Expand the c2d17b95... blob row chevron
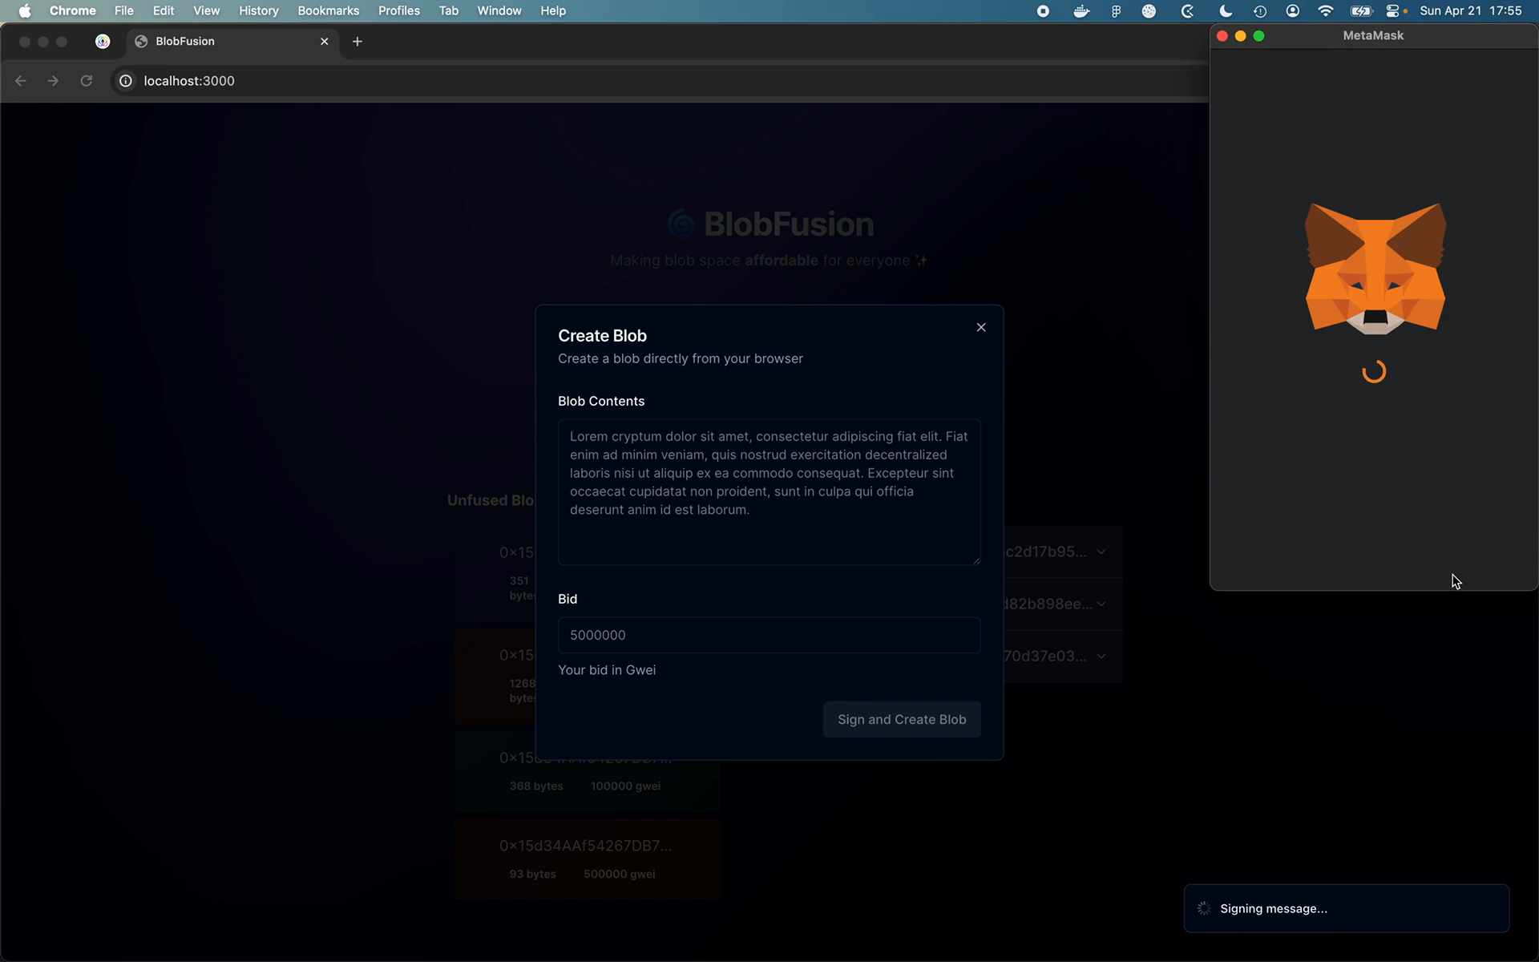Screen dimensions: 1539x962 [1101, 552]
